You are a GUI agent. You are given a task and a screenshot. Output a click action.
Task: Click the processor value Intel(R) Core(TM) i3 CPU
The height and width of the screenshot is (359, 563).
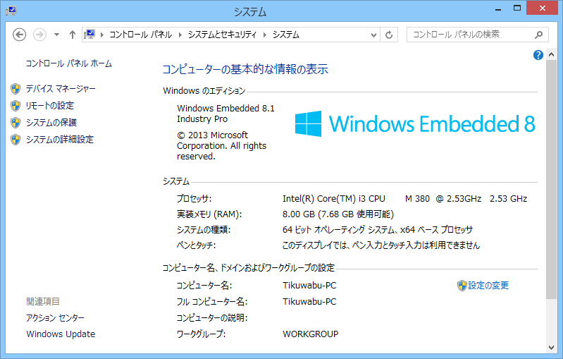tap(334, 199)
